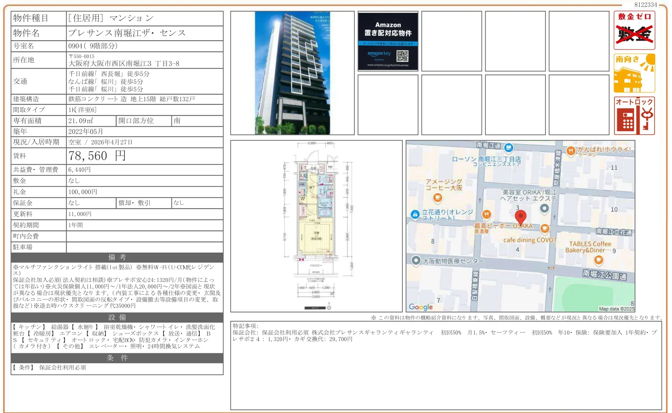Click the 78,560円 rent value
This screenshot has height=413, width=672.
pyautogui.click(x=97, y=156)
